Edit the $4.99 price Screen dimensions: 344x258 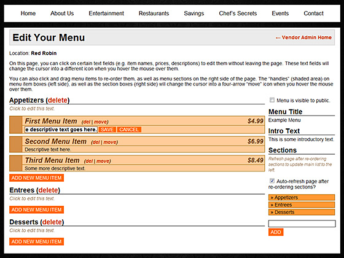pos(256,121)
